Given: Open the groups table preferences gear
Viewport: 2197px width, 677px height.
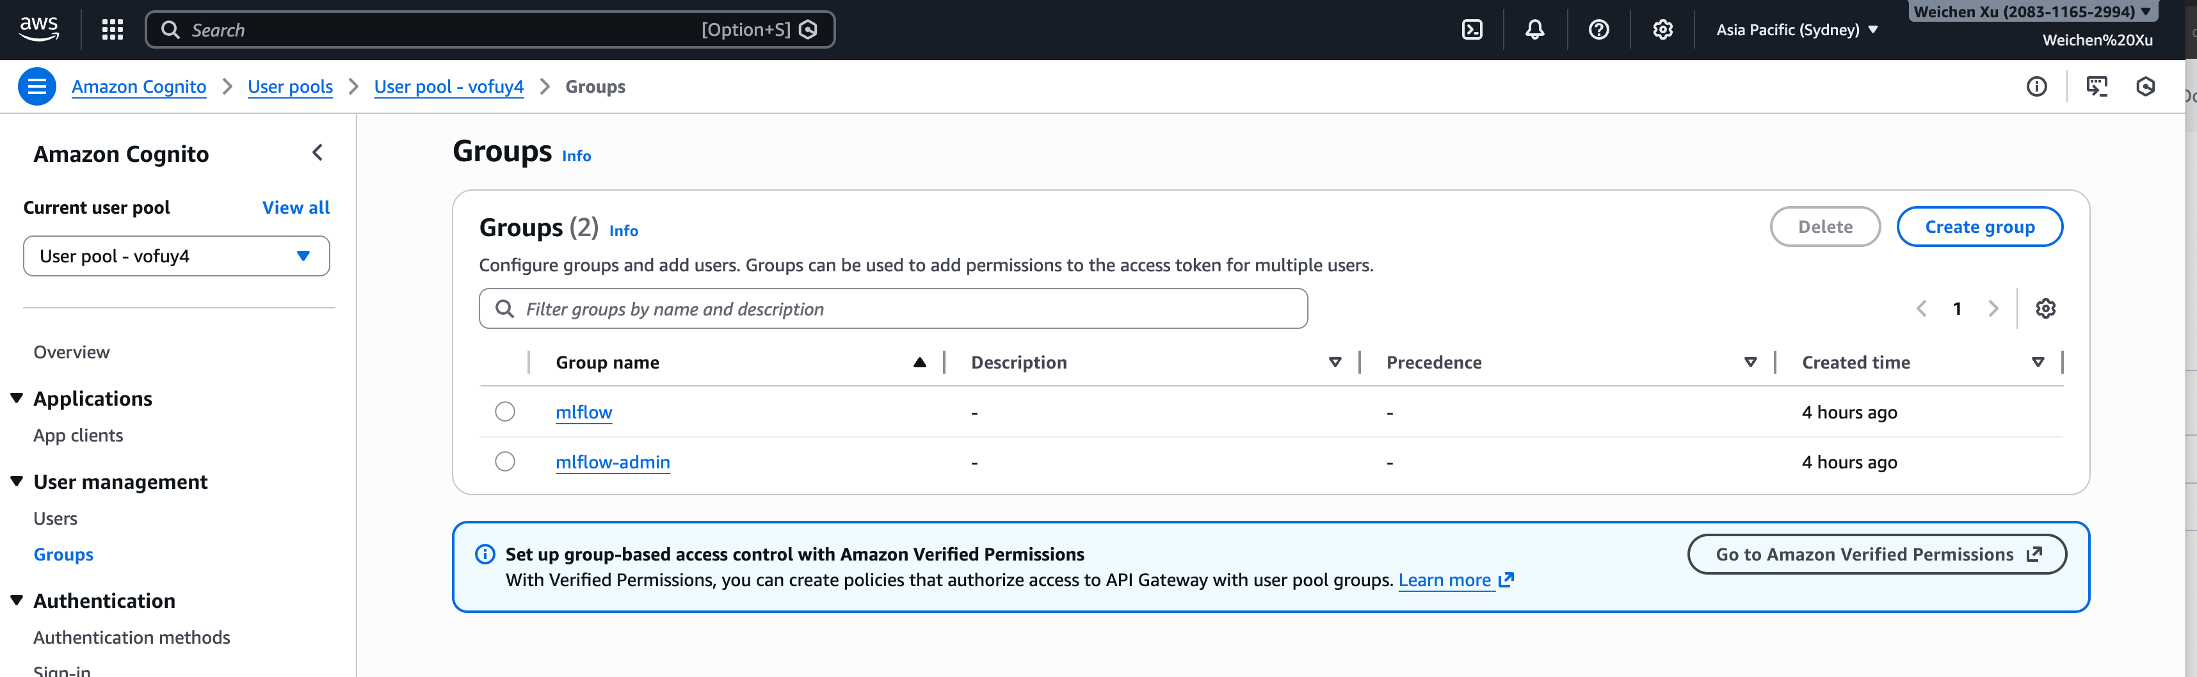Looking at the screenshot, I should click(2046, 308).
